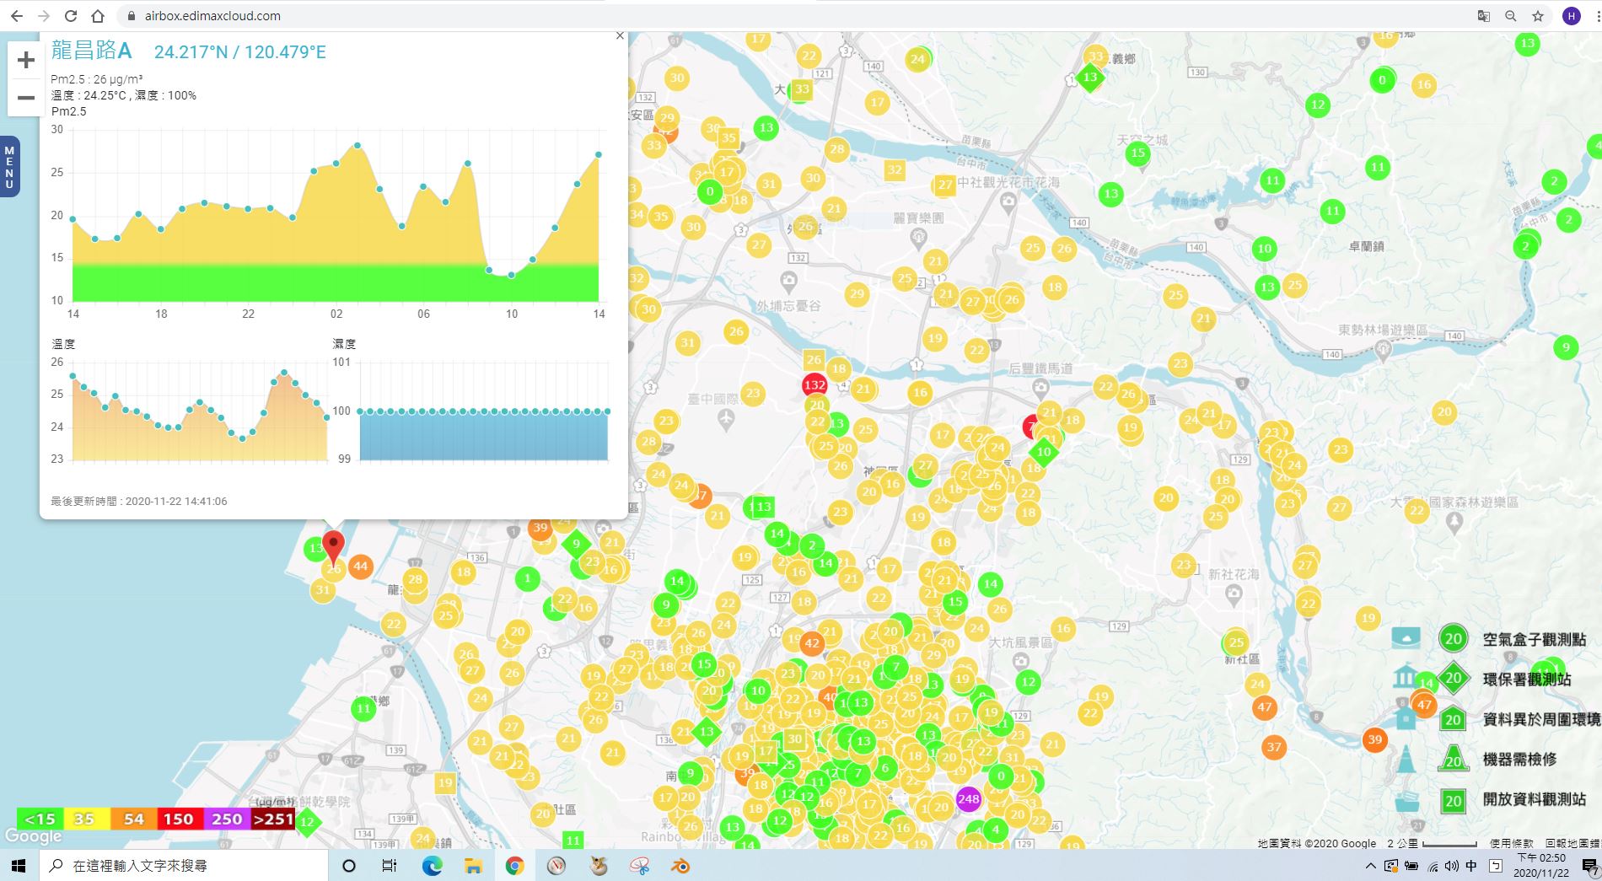Select the green diamond 12 marker near legend
Image resolution: width=1602 pixels, height=881 pixels.
click(307, 821)
